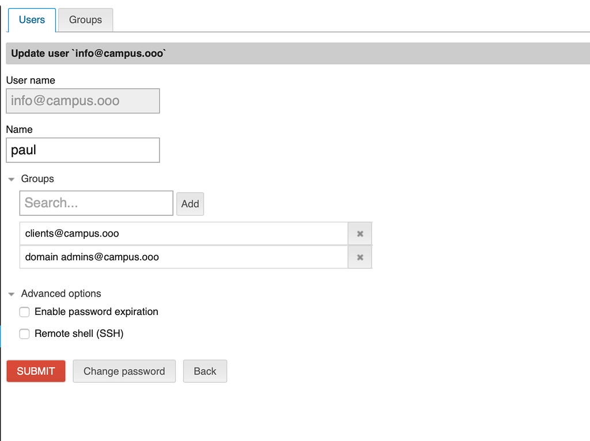590x441 pixels.
Task: Select the domain admins@campus.ooo group row
Action: [x=184, y=257]
